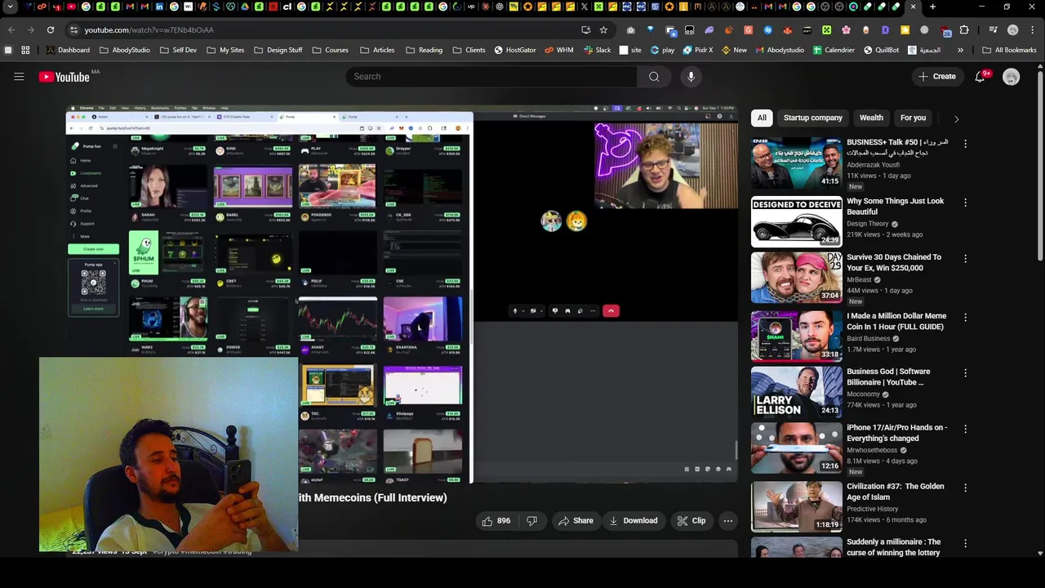The image size is (1045, 588).
Task: Click the YouTube search input field
Action: click(x=491, y=77)
